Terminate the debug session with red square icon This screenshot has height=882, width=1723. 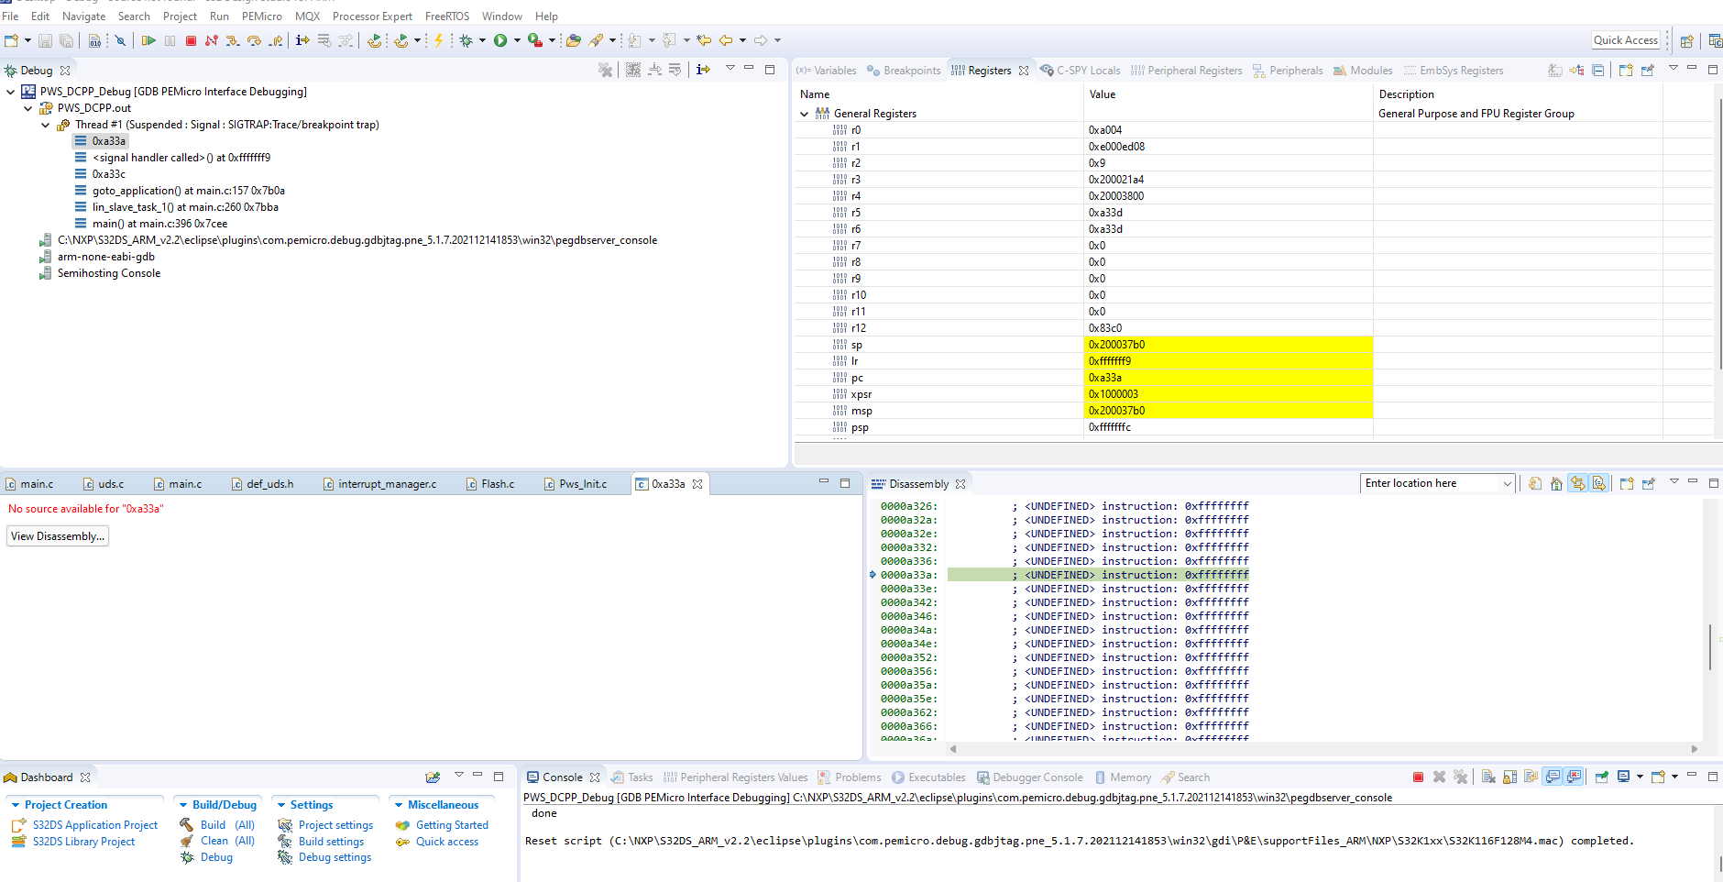click(192, 40)
